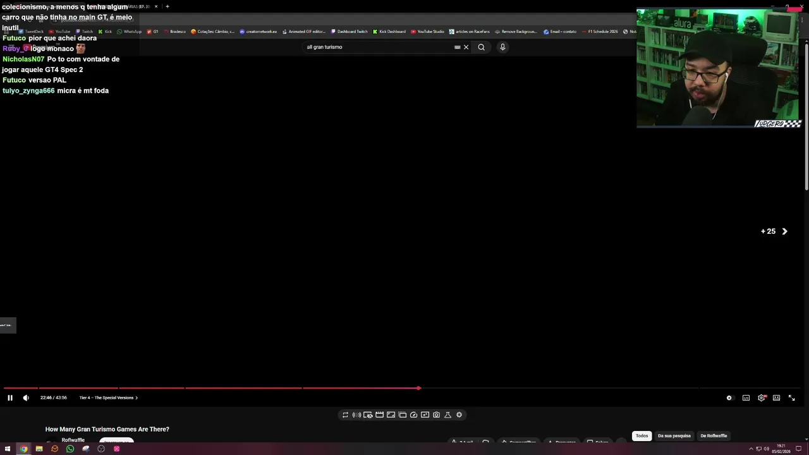
Task: Click the current time '22:46 / 43:56' display
Action: 54,397
